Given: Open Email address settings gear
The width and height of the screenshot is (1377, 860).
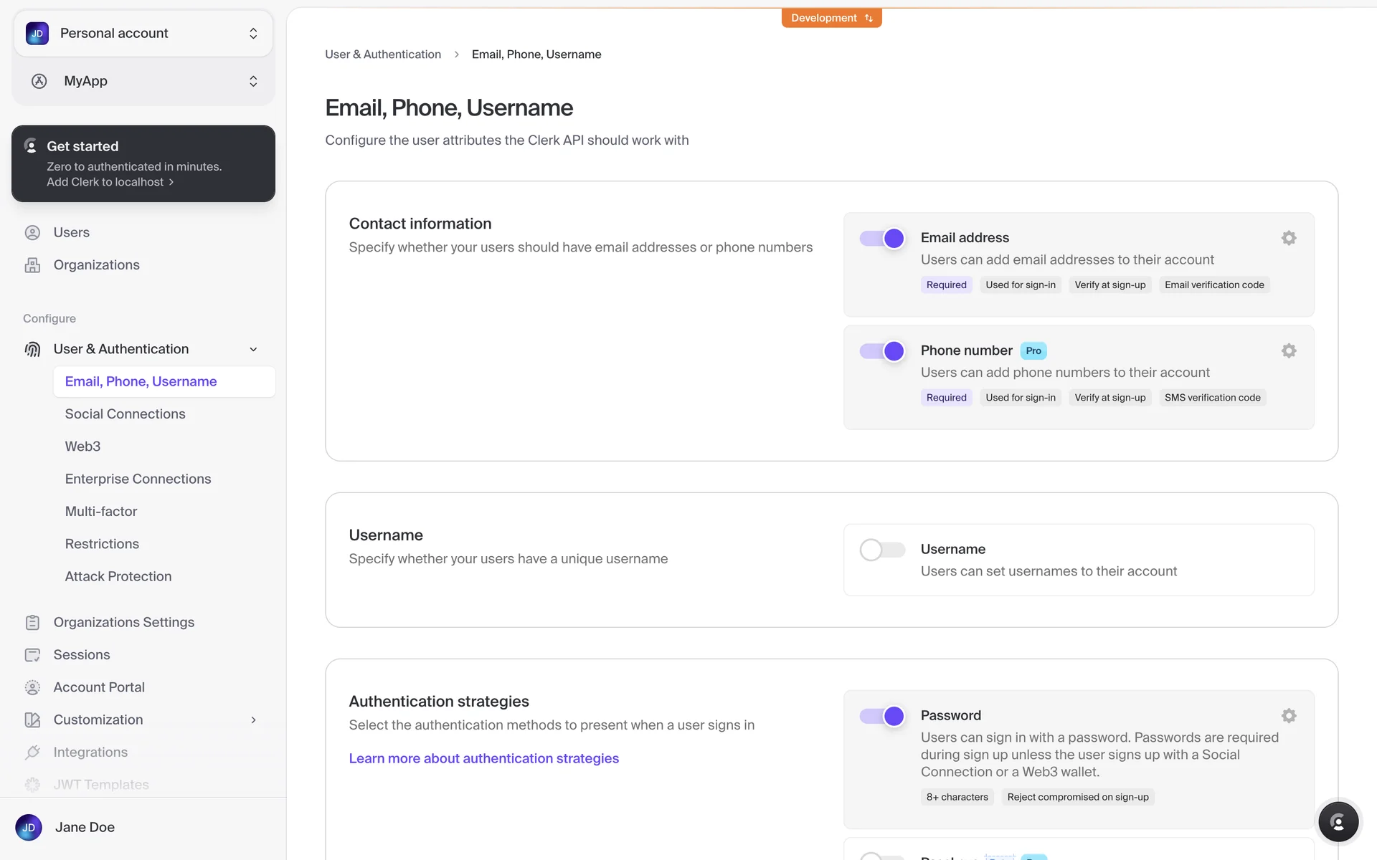Looking at the screenshot, I should tap(1289, 238).
